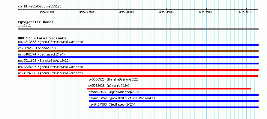Click the 49524600 ruler position label
This screenshot has width=267, height=119.
47,12
